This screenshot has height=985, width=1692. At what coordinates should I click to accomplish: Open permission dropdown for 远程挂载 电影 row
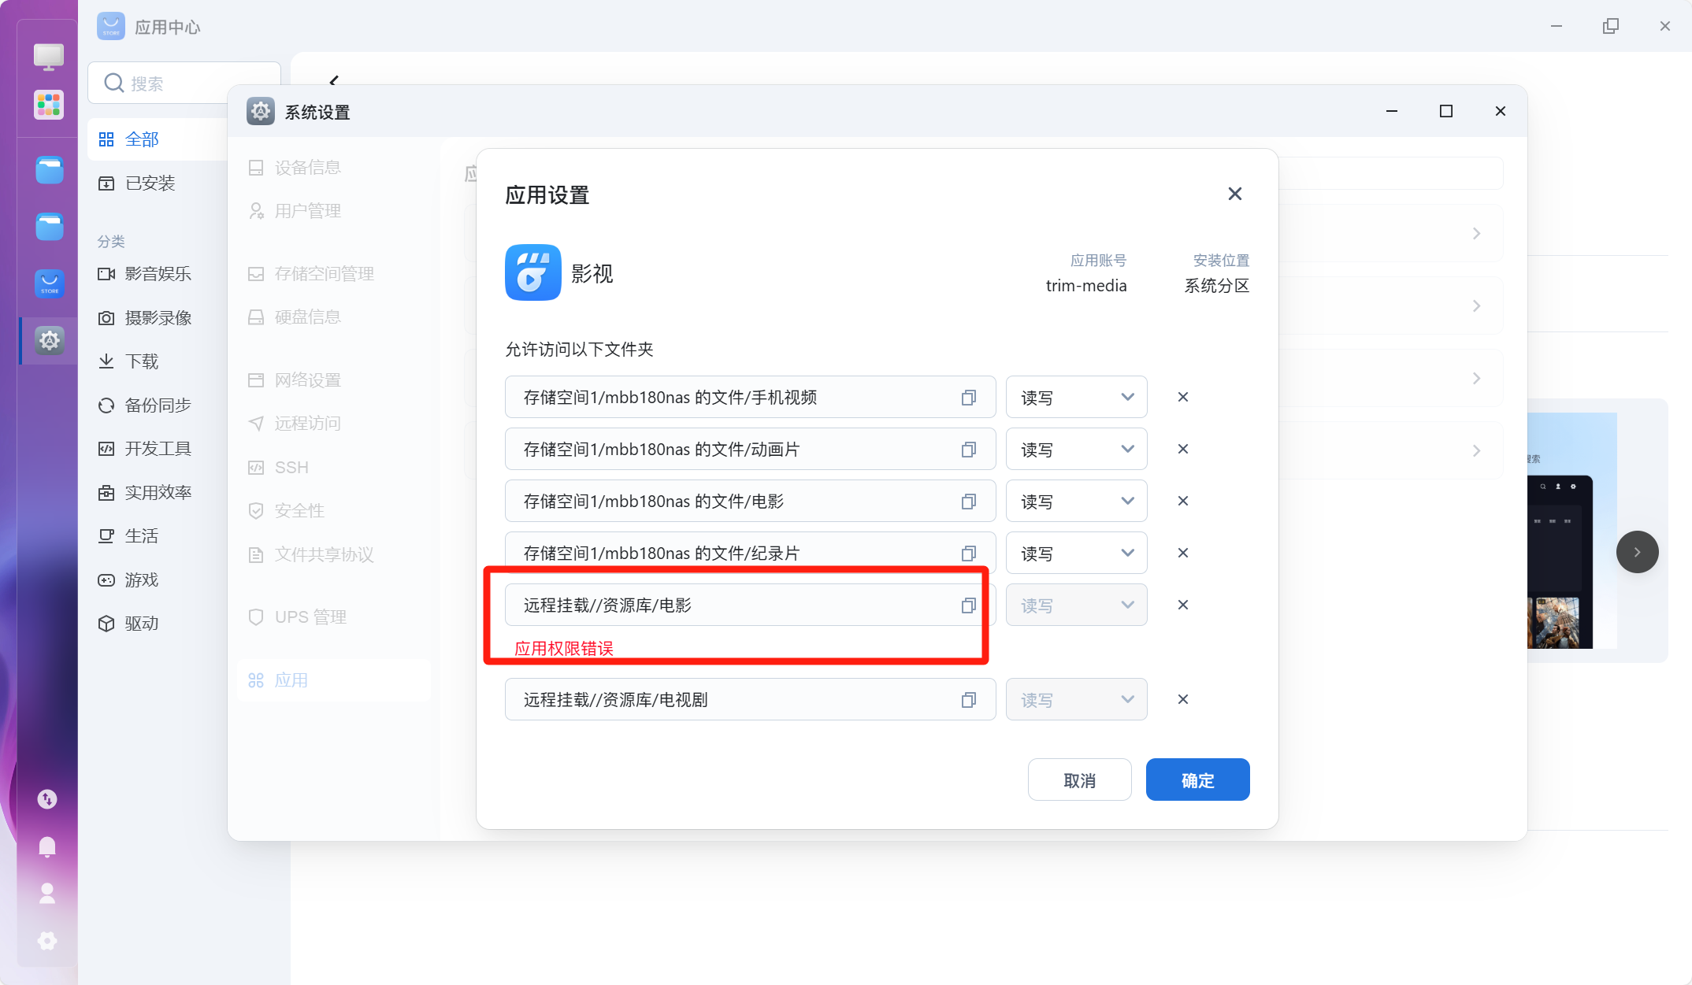(x=1076, y=605)
